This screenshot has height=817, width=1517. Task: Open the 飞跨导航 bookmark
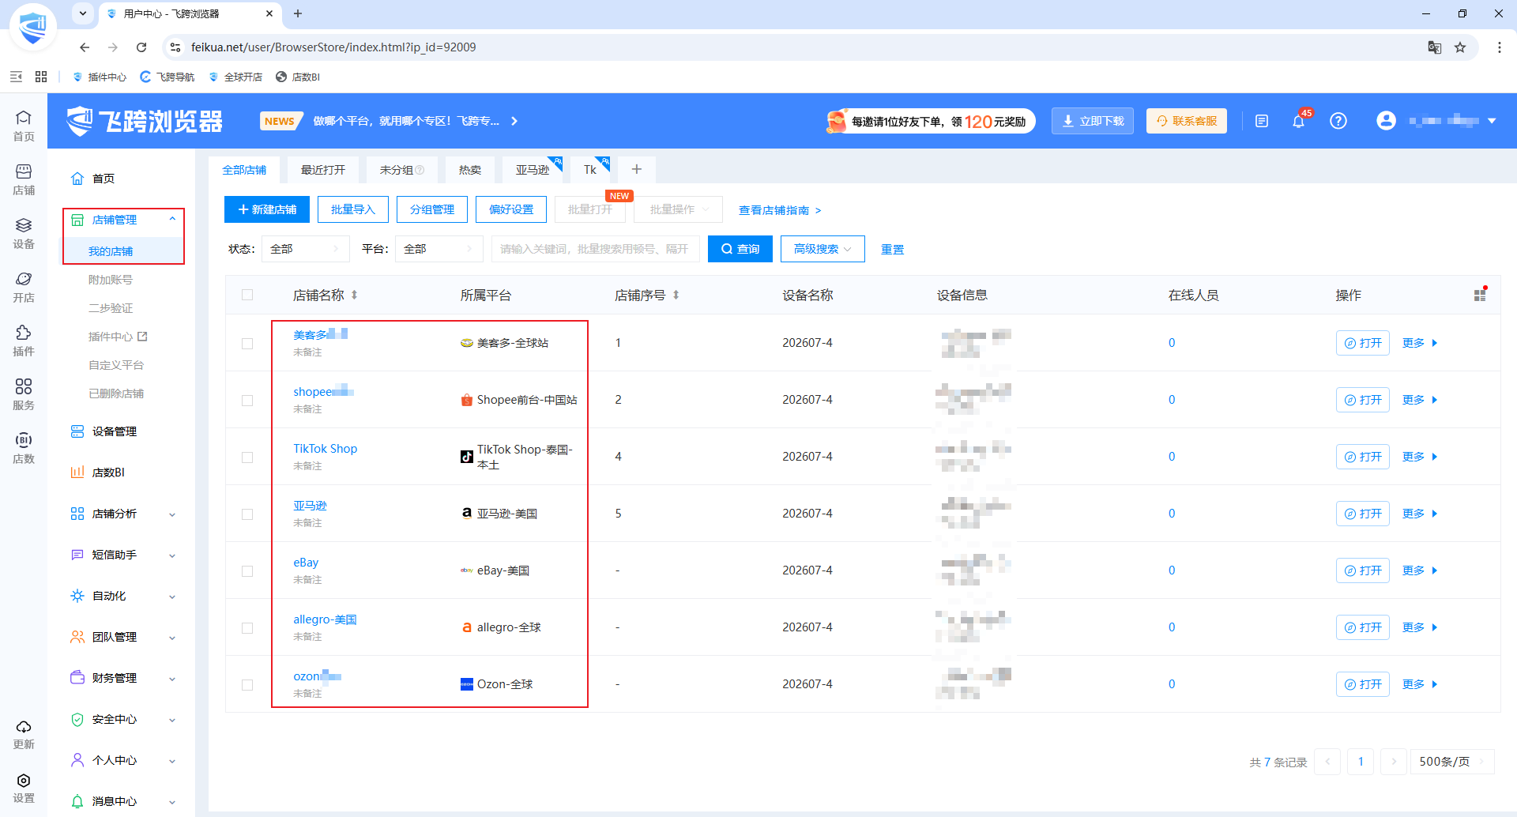[x=168, y=77]
